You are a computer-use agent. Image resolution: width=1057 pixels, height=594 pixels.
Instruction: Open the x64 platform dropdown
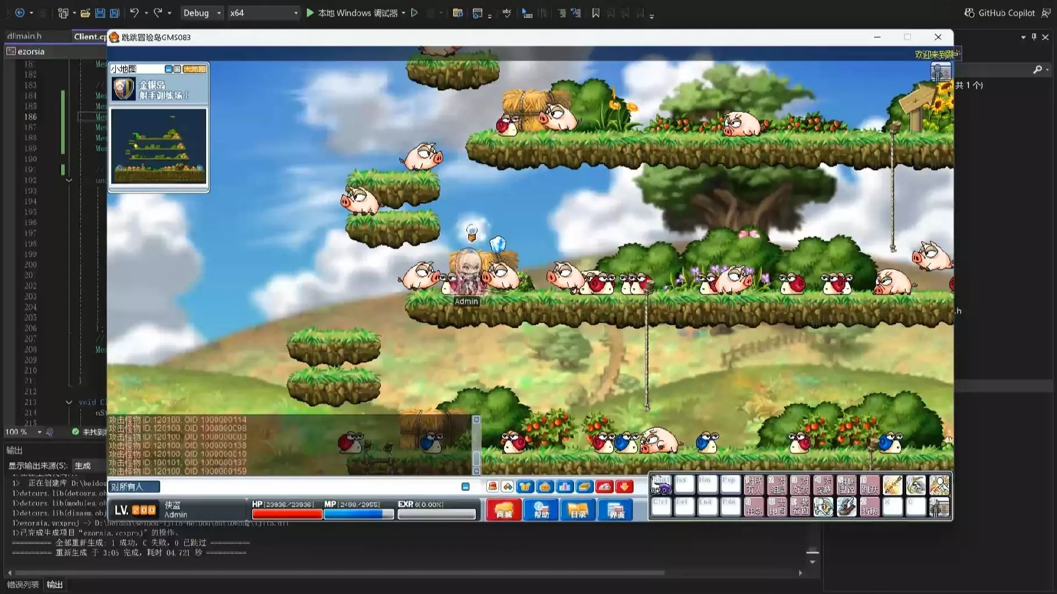[x=263, y=13]
